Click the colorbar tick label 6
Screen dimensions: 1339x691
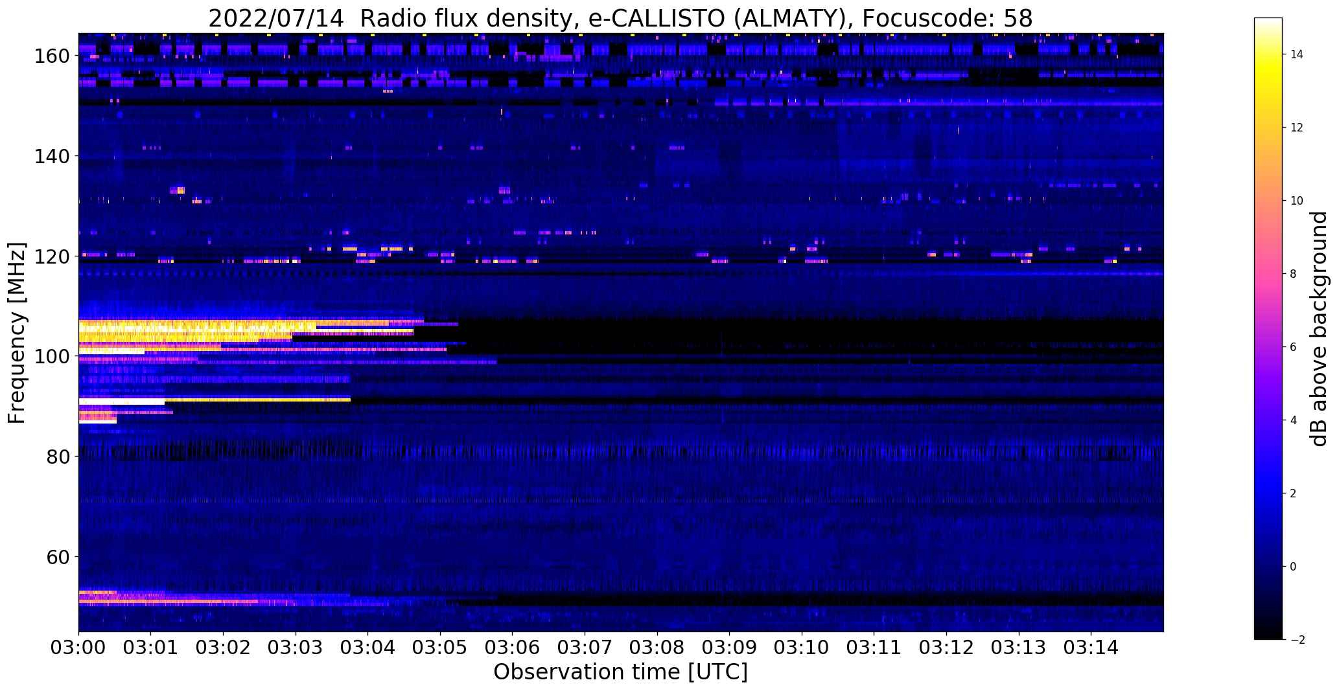[x=1294, y=347]
